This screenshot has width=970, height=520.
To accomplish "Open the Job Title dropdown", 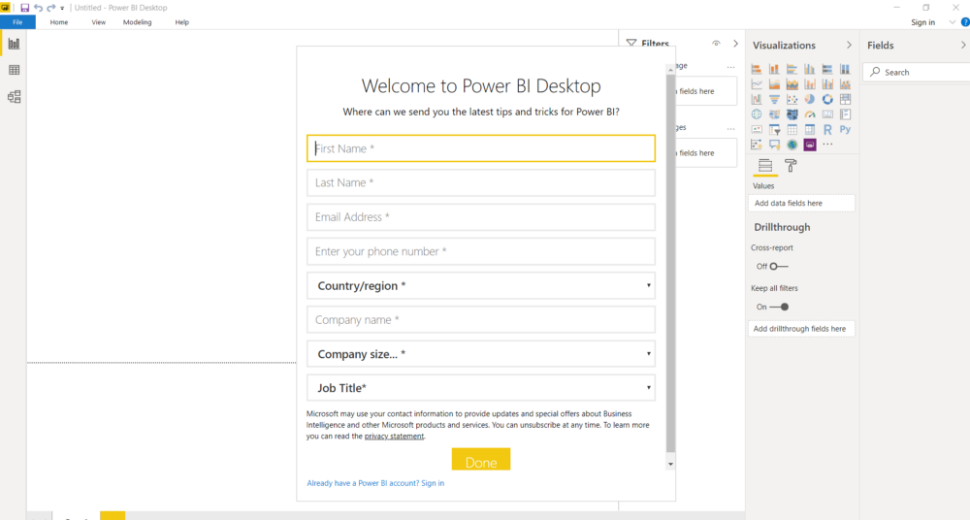I will click(481, 387).
